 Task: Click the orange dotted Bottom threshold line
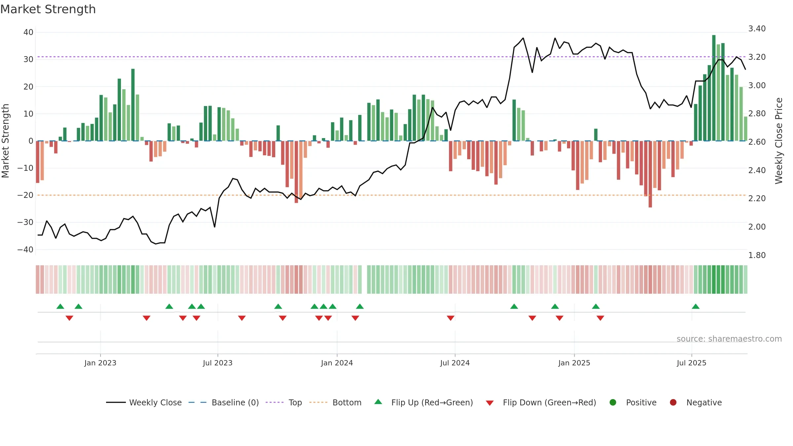(x=391, y=195)
